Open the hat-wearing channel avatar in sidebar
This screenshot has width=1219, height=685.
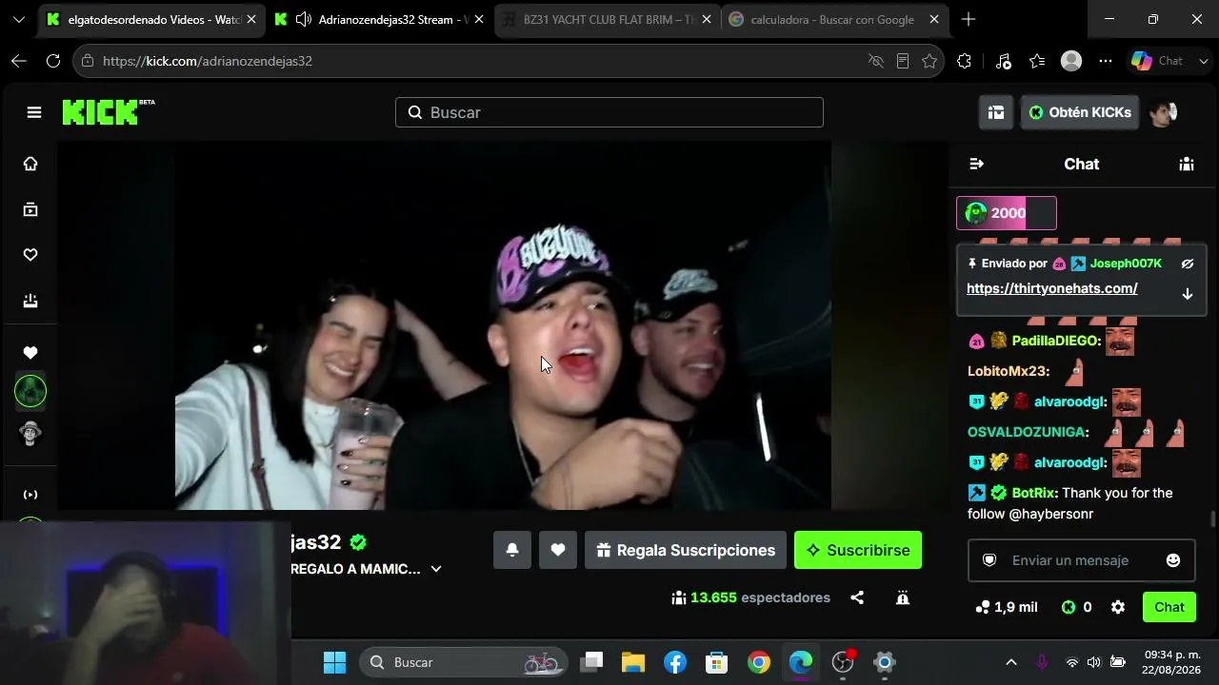tap(30, 433)
